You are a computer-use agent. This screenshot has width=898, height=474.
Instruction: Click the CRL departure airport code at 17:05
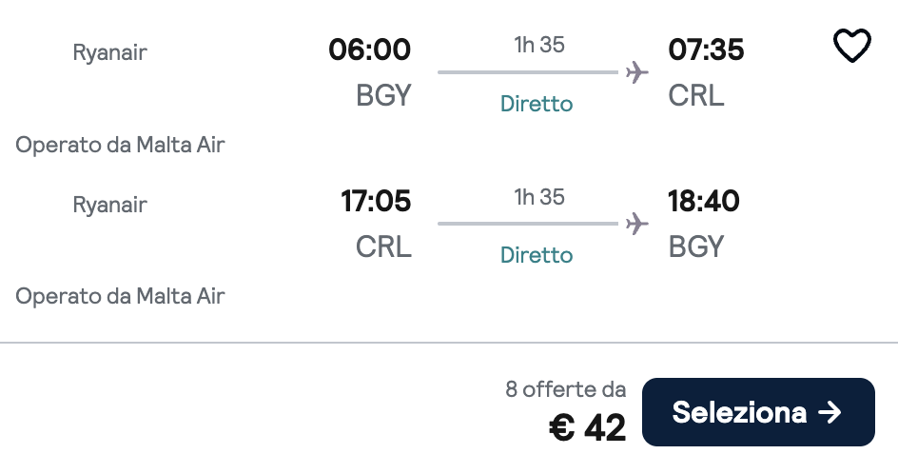pyautogui.click(x=383, y=247)
